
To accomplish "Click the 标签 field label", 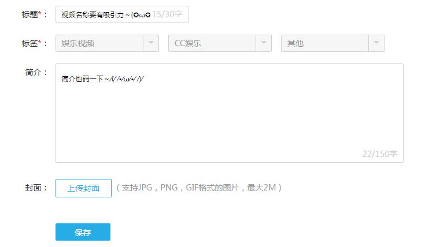I will pos(30,43).
